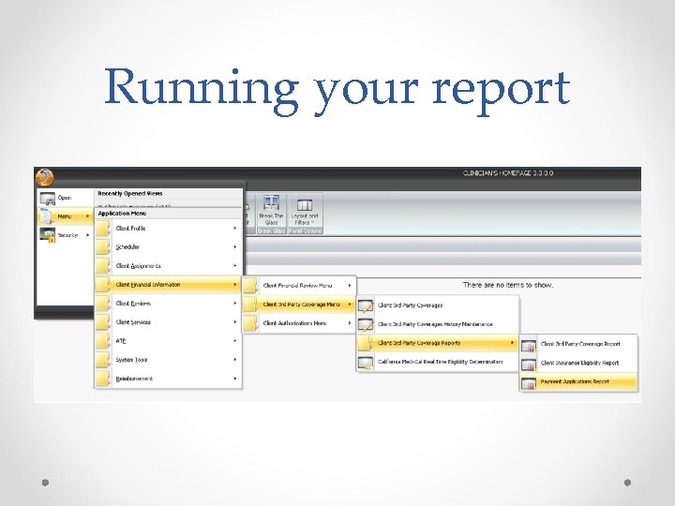
Task: Open the Open item icon
Action: click(48, 199)
